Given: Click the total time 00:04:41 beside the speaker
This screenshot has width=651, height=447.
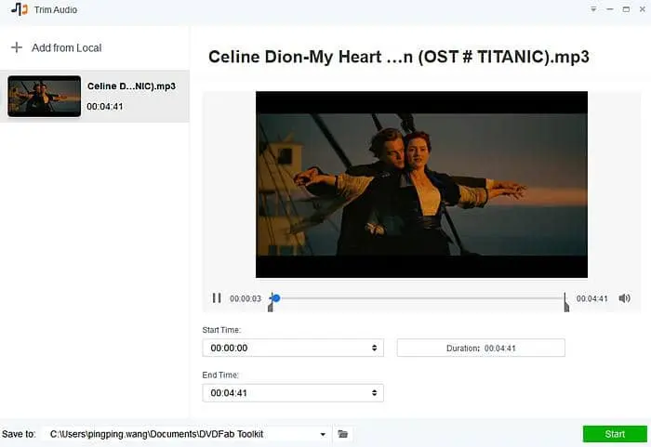Looking at the screenshot, I should [591, 298].
